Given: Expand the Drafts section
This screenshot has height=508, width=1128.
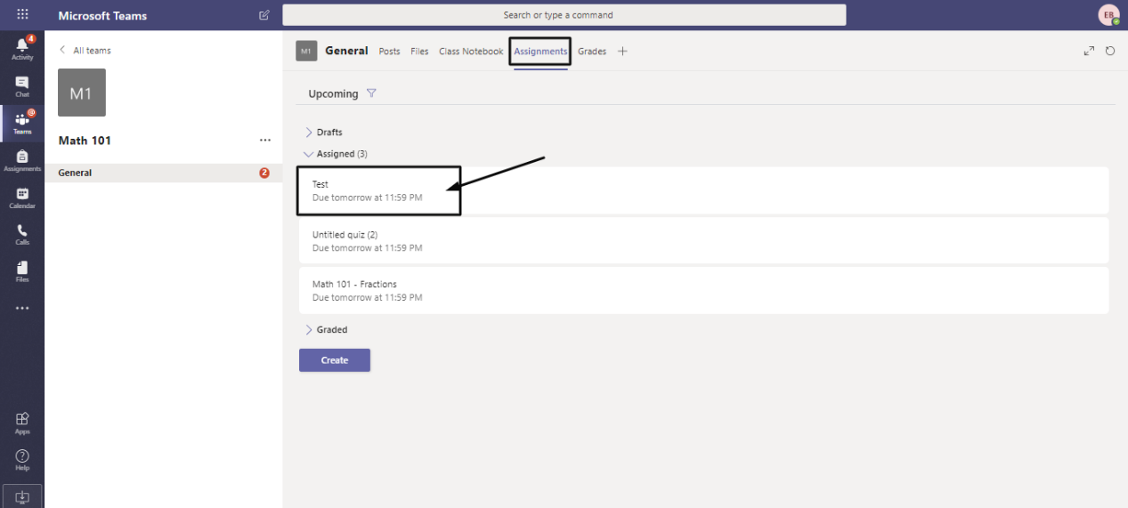Looking at the screenshot, I should click(x=323, y=133).
